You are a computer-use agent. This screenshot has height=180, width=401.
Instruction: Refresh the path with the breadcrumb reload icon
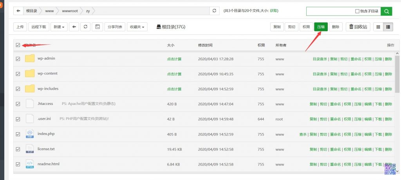point(214,11)
